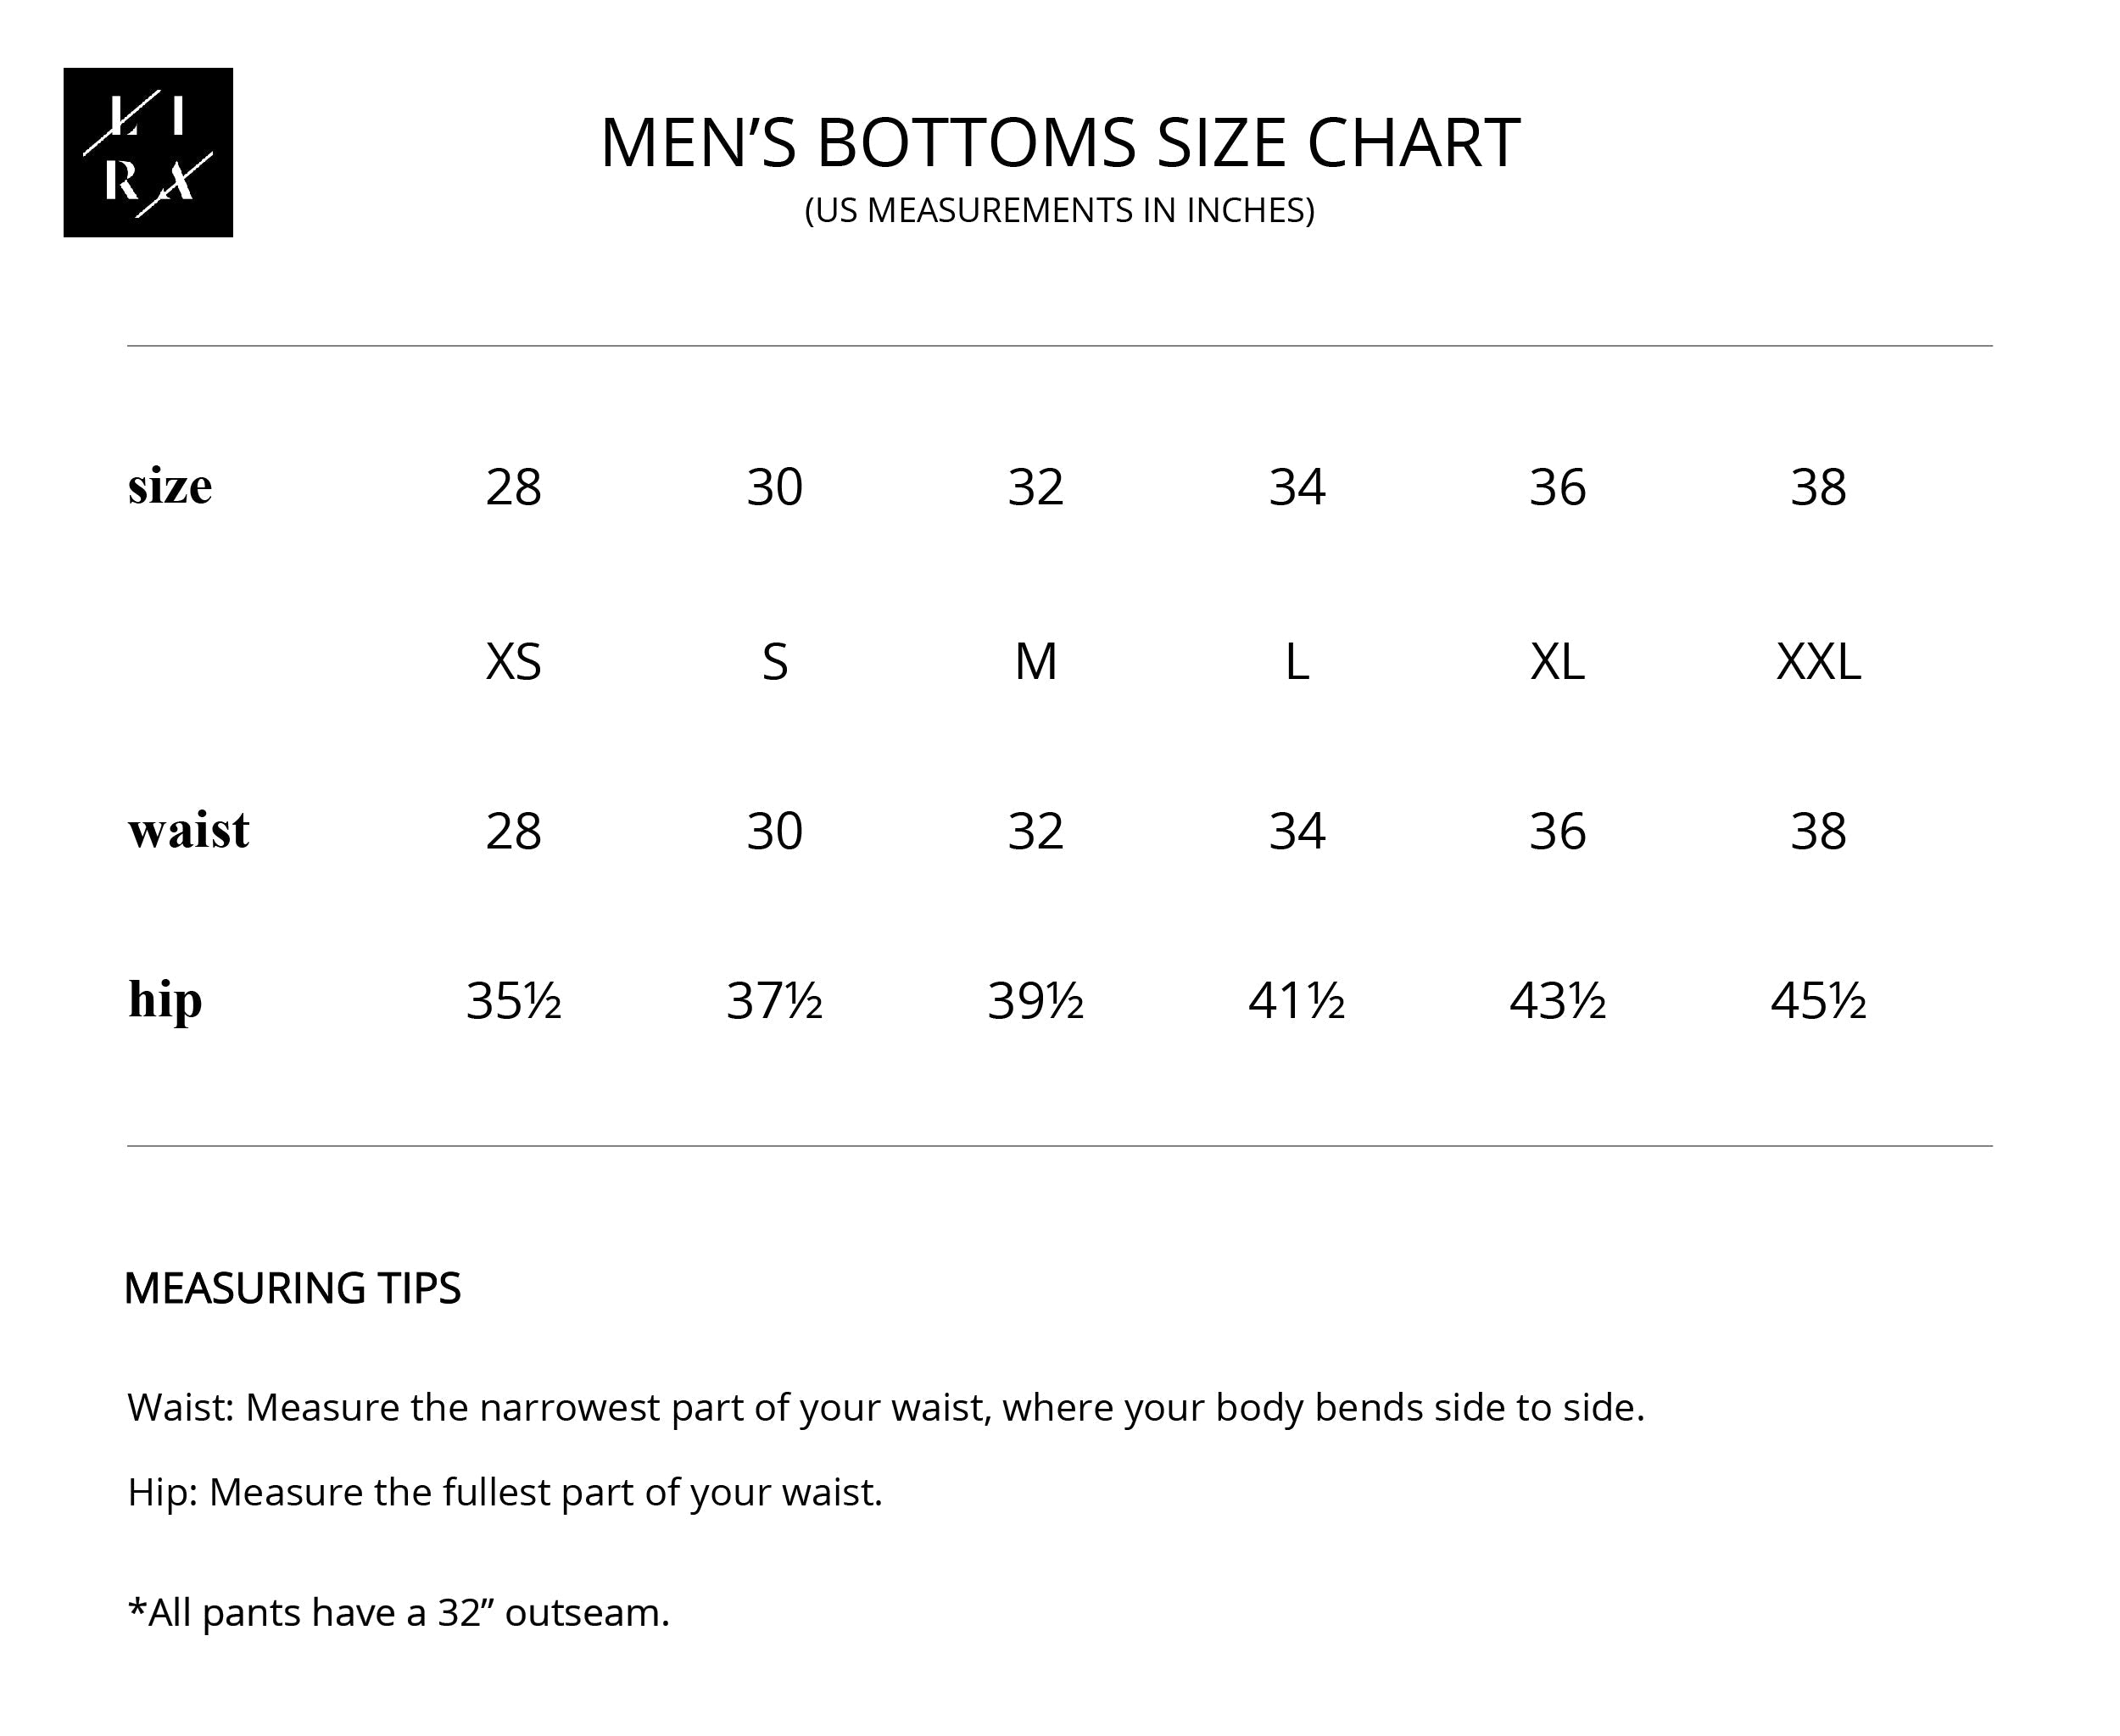This screenshot has height=1736, width=2120.
Task: Click the Measuring Tips heading
Action: (293, 1288)
